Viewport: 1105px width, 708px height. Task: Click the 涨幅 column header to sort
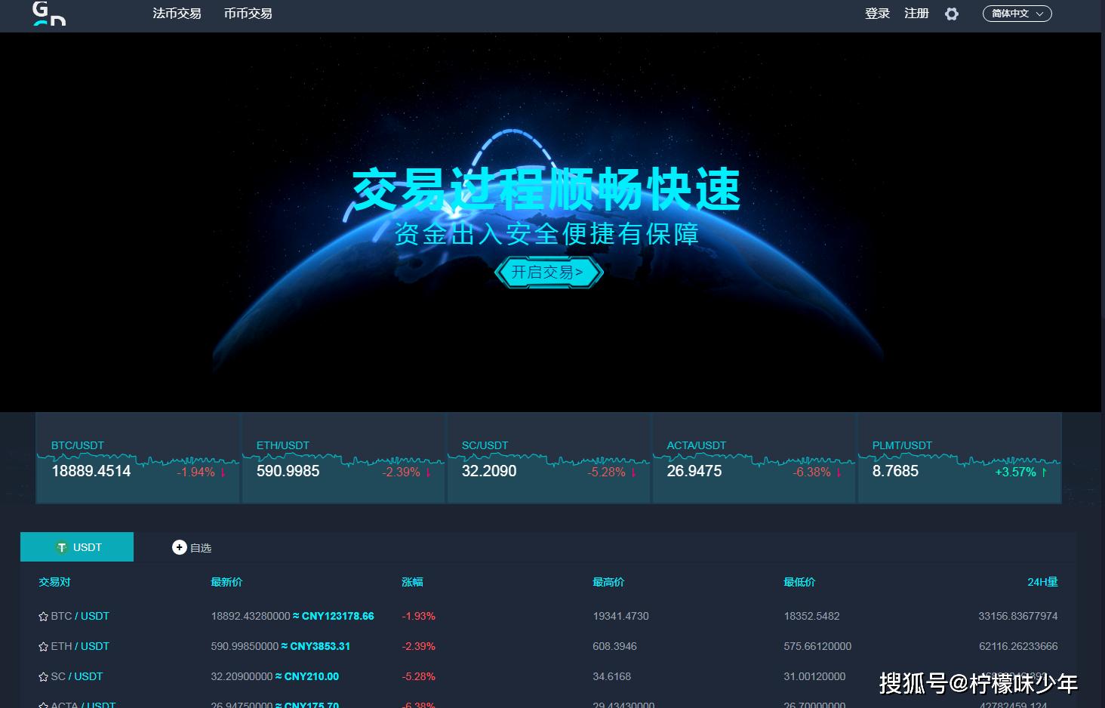coord(412,582)
